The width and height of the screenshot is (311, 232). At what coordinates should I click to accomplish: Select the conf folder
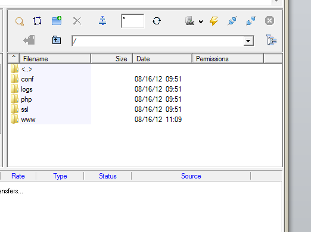pyautogui.click(x=27, y=79)
